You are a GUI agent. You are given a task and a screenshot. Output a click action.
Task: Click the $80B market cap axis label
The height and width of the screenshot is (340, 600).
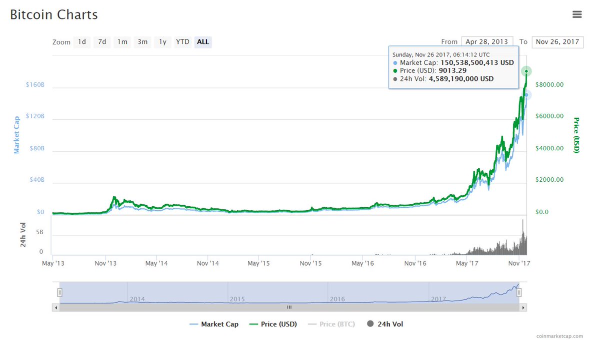coord(36,149)
